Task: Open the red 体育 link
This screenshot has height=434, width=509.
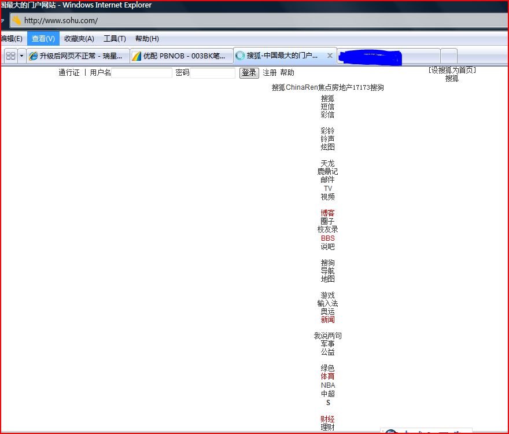Action: click(x=327, y=377)
